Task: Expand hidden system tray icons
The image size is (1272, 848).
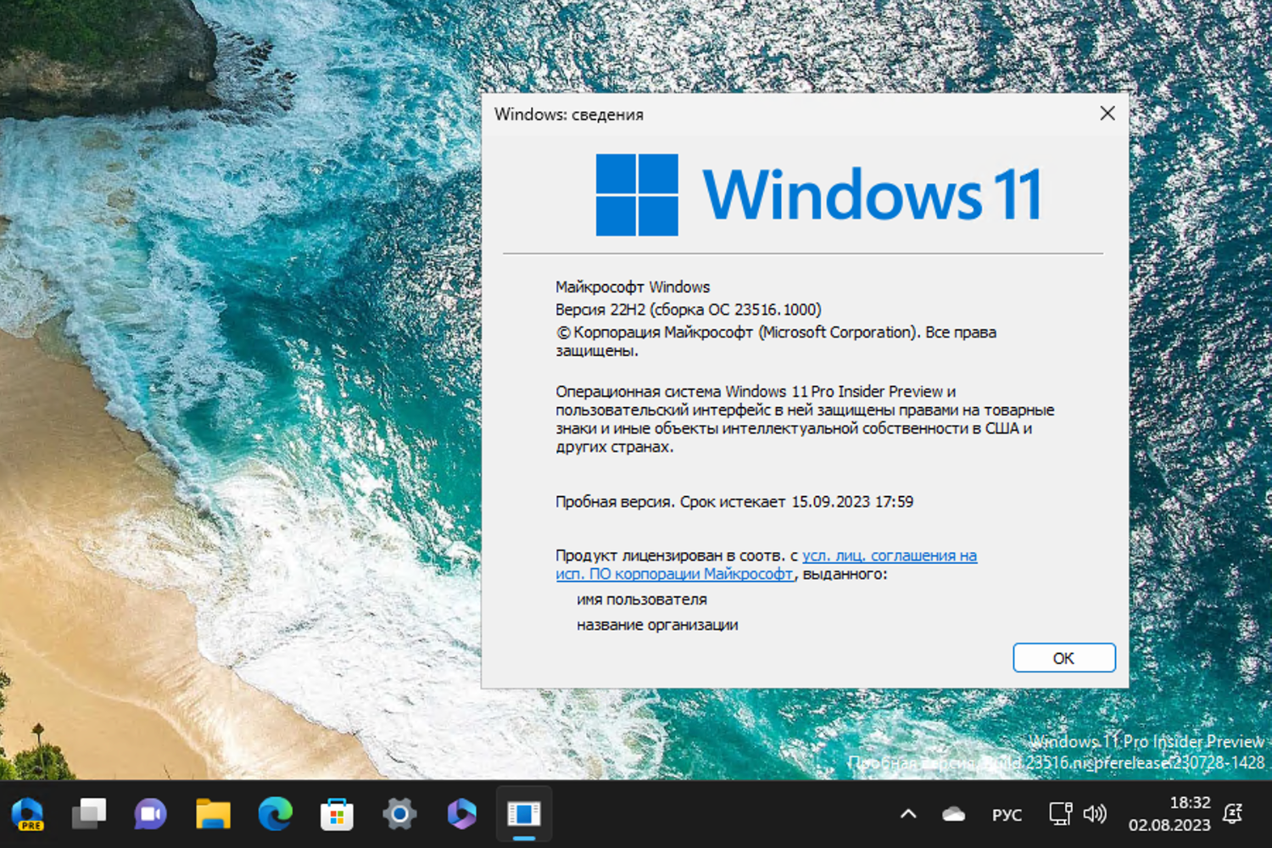Action: point(909,814)
